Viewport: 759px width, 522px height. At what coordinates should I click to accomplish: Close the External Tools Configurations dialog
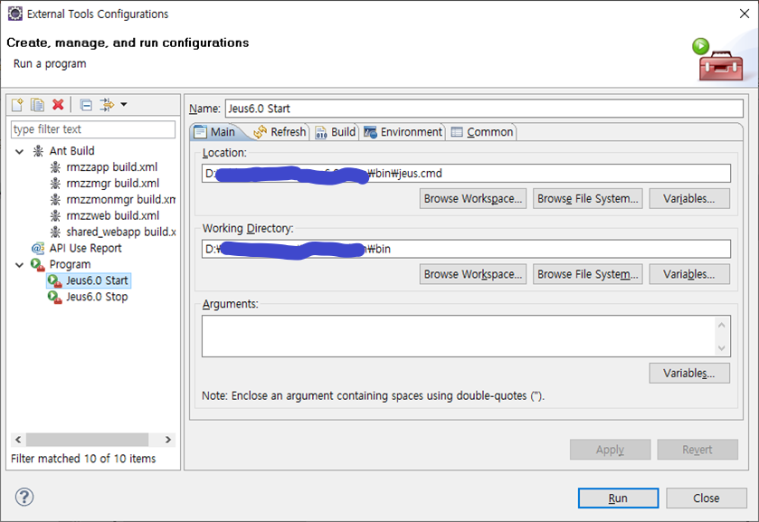707,498
